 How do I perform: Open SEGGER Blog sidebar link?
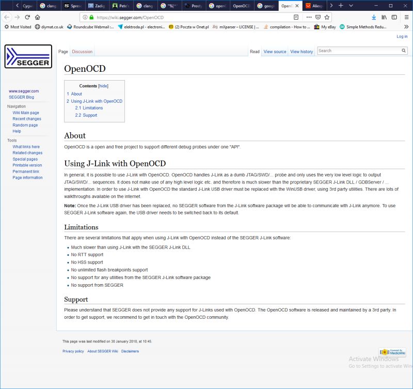click(x=21, y=97)
